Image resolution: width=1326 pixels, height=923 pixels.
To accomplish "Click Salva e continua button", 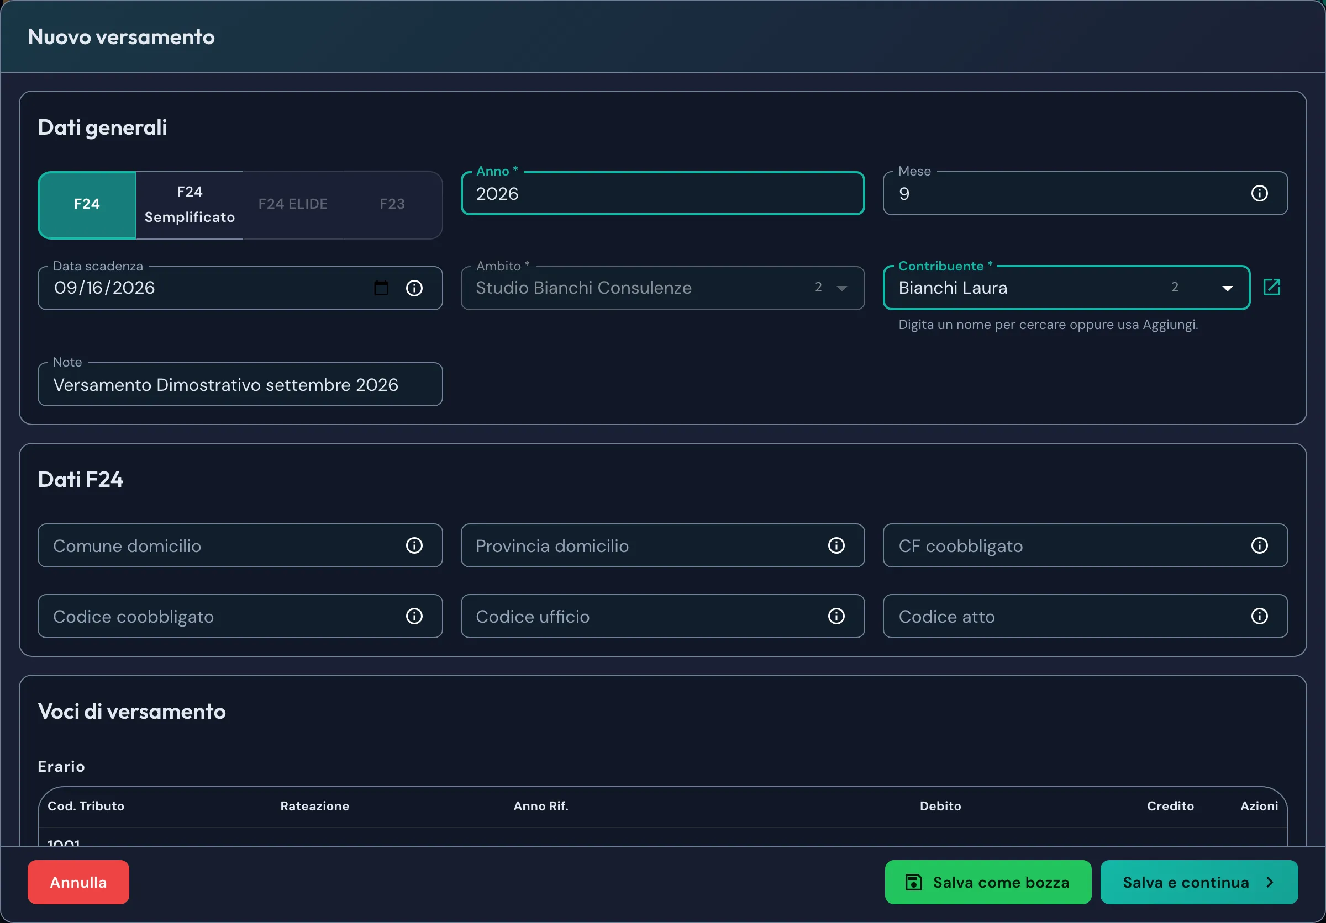I will click(1198, 882).
